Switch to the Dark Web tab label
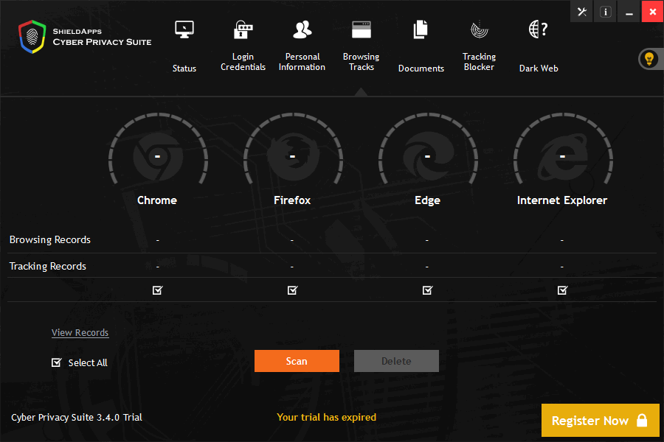The height and width of the screenshot is (442, 664). click(x=539, y=68)
